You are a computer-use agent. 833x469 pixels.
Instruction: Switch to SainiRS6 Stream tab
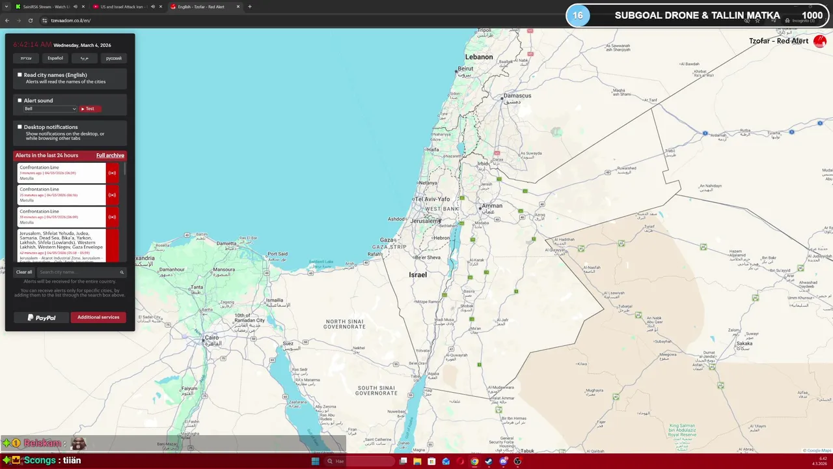[47, 7]
